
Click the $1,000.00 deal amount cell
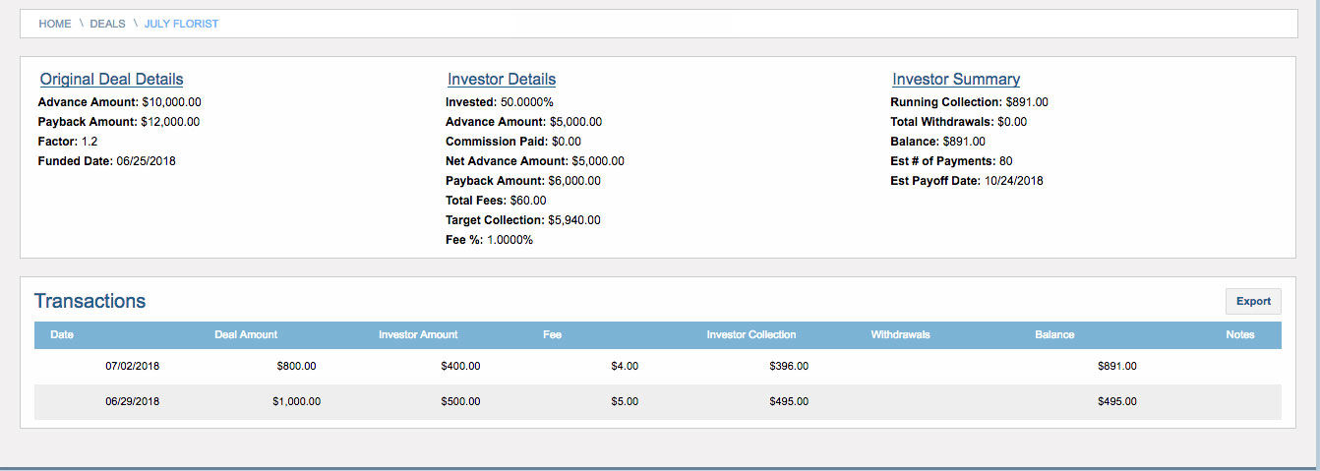pyautogui.click(x=296, y=401)
